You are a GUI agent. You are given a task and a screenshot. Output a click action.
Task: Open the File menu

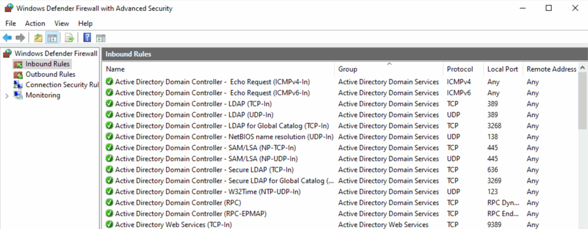click(x=10, y=24)
